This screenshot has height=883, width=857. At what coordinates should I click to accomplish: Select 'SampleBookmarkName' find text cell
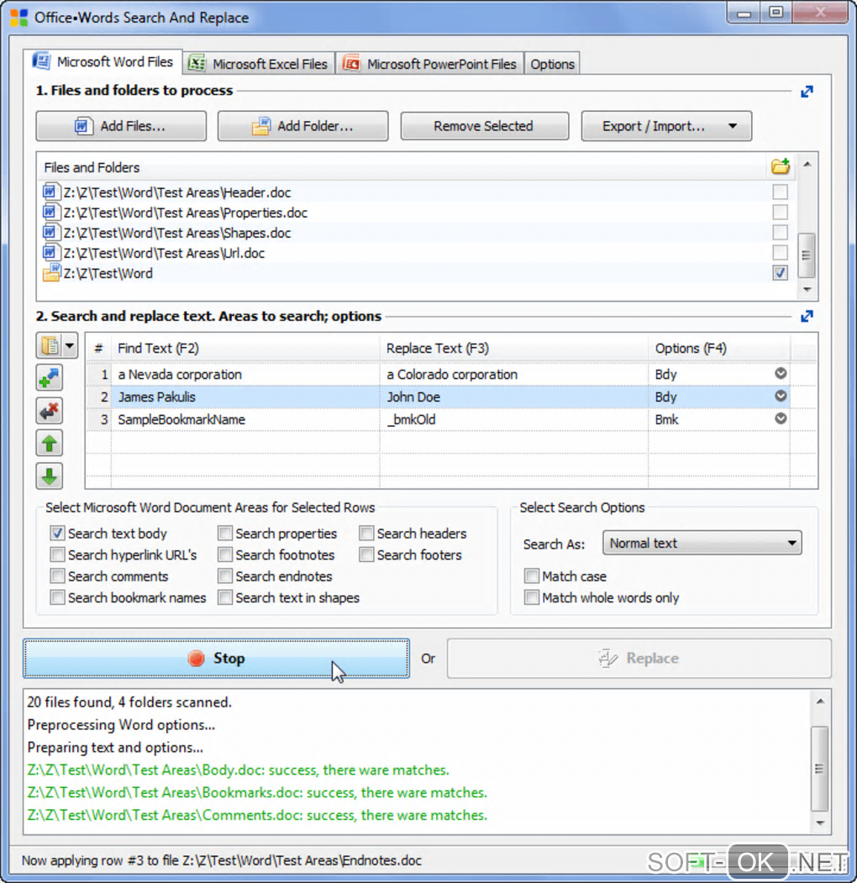pyautogui.click(x=245, y=419)
